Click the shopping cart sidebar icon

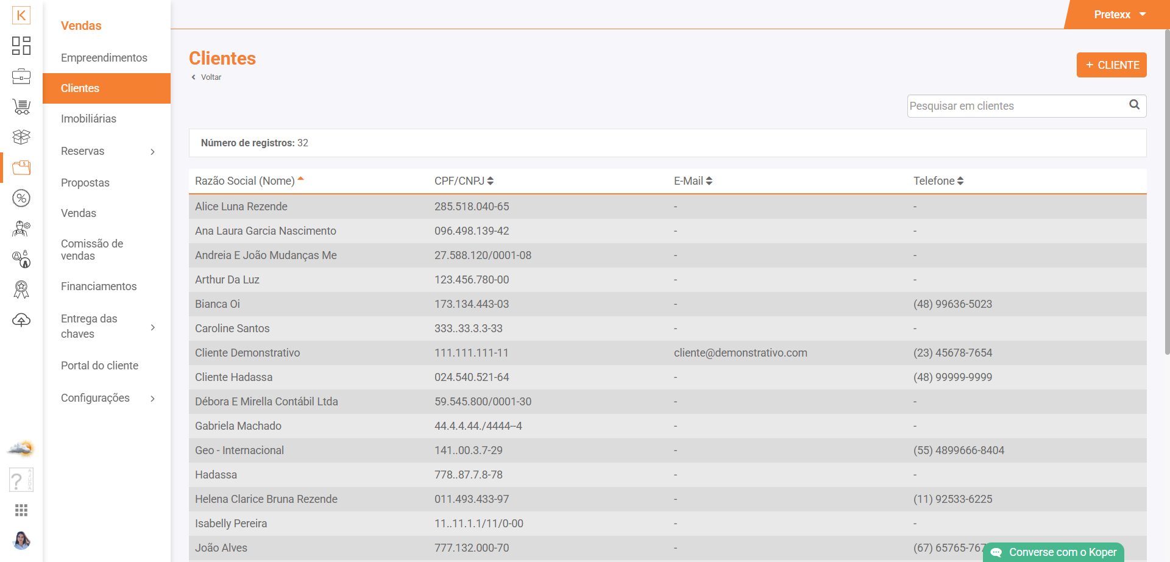(x=21, y=107)
